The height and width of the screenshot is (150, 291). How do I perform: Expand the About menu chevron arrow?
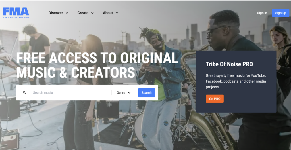(x=117, y=13)
